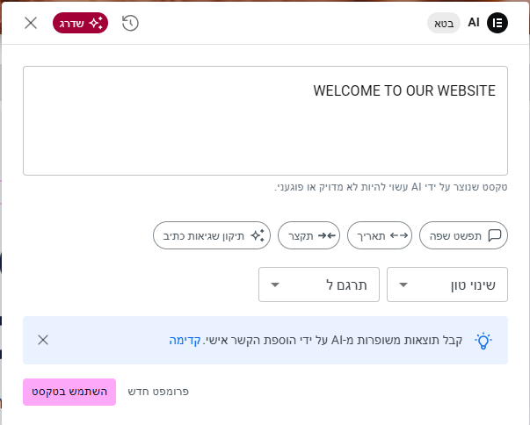
Task: Follow the קדימה link
Action: coord(185,340)
